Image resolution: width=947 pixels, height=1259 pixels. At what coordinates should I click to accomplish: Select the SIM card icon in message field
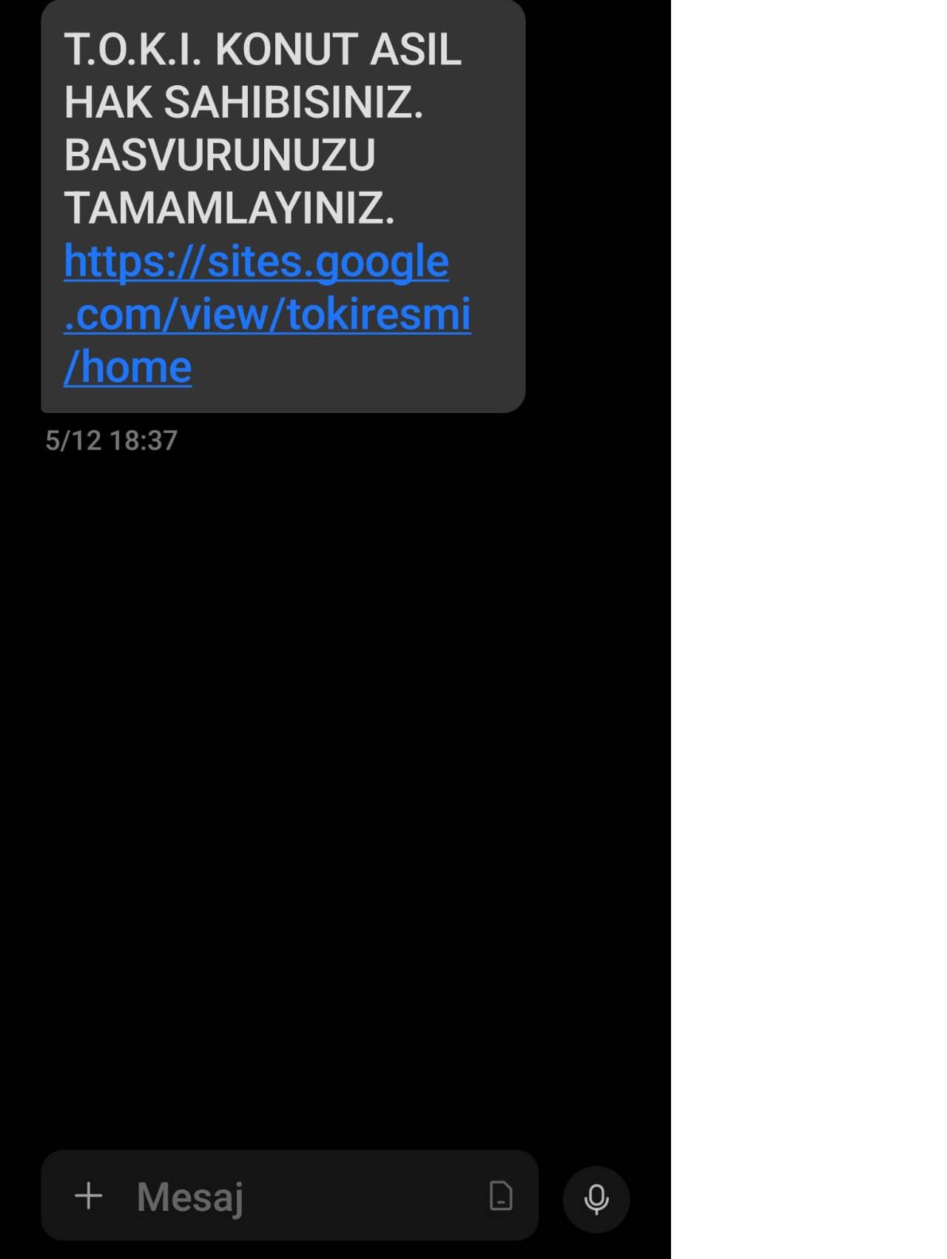point(501,1195)
